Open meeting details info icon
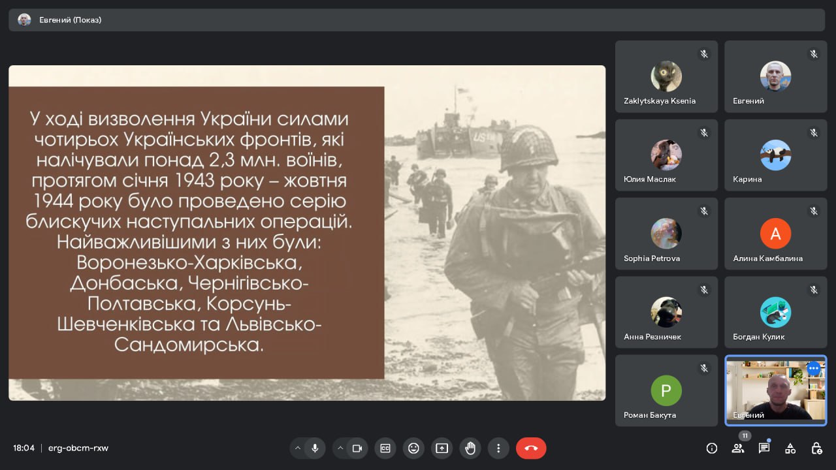The height and width of the screenshot is (470, 836). pyautogui.click(x=712, y=448)
